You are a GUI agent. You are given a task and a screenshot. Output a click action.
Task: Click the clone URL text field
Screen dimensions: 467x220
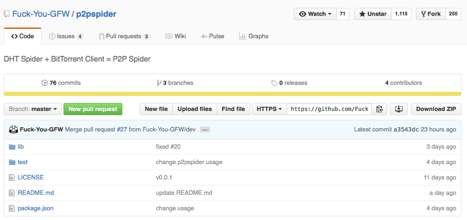pyautogui.click(x=329, y=109)
